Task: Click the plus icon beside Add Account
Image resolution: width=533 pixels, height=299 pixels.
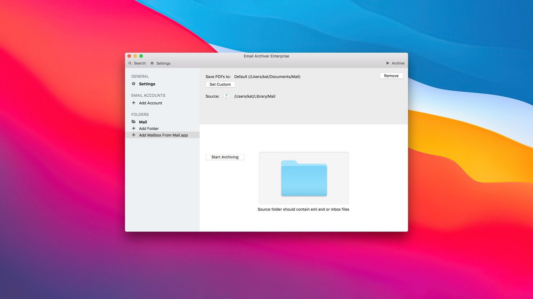Action: click(134, 103)
